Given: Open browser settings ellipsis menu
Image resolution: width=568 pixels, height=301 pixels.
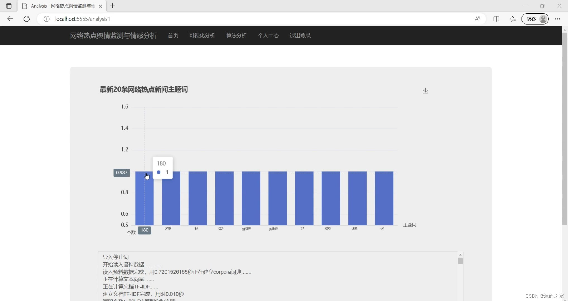Looking at the screenshot, I should pyautogui.click(x=557, y=19).
